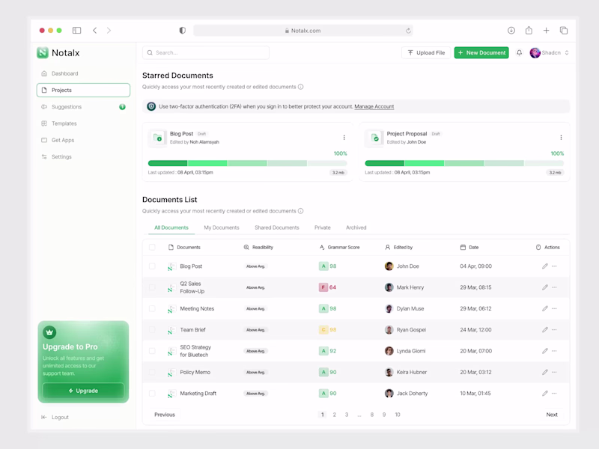Check the Policy Memo row checkbox

point(152,372)
